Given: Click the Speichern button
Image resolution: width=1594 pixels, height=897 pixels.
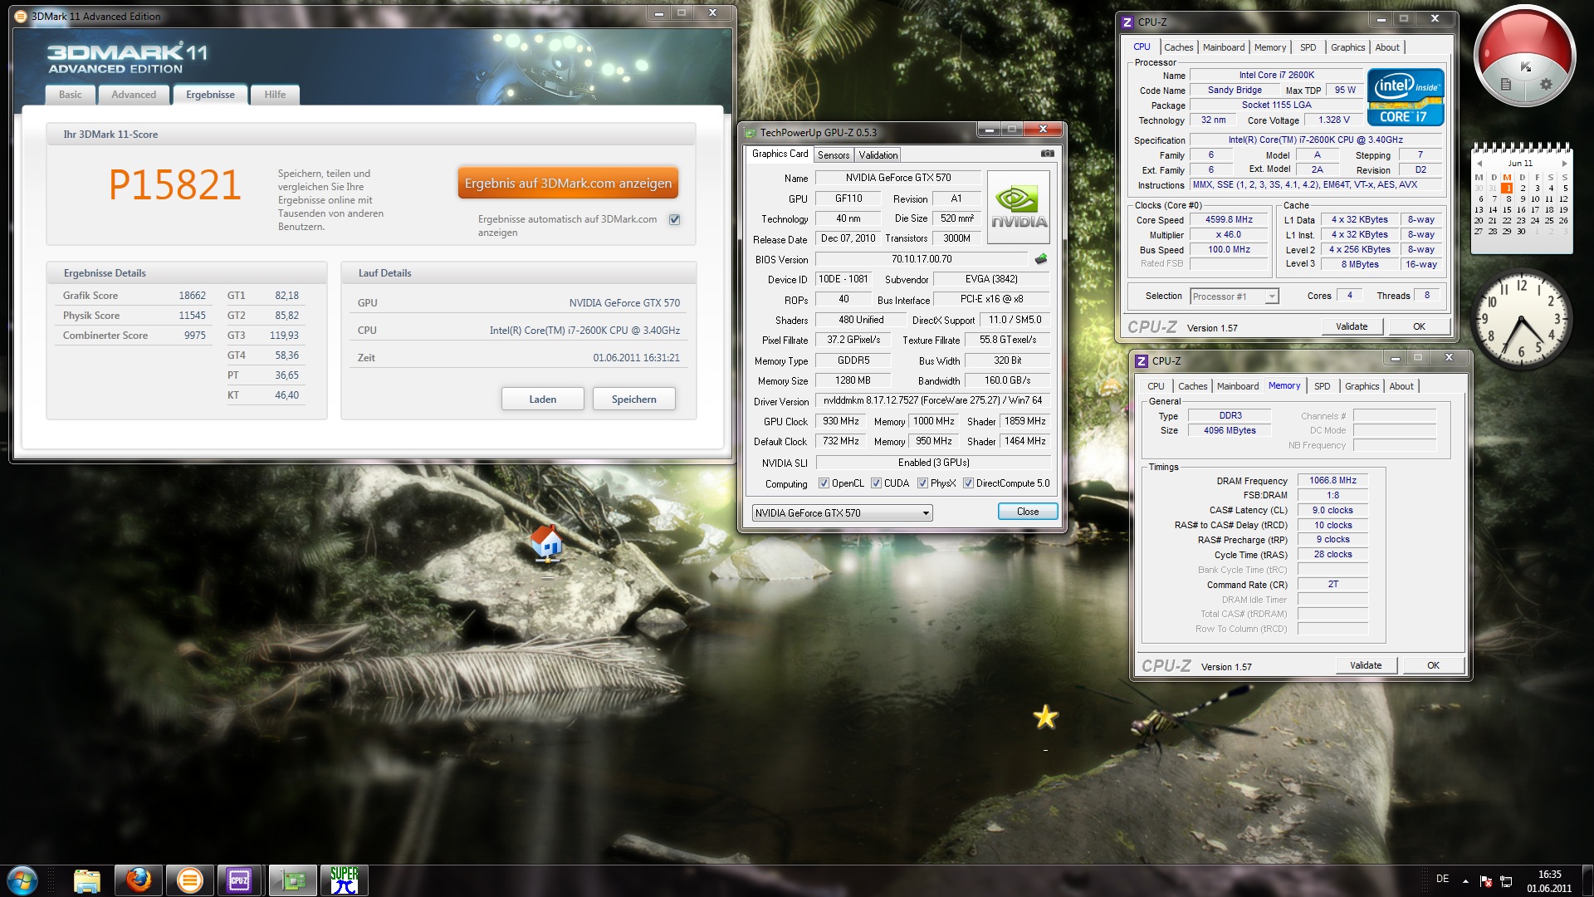Looking at the screenshot, I should [633, 399].
